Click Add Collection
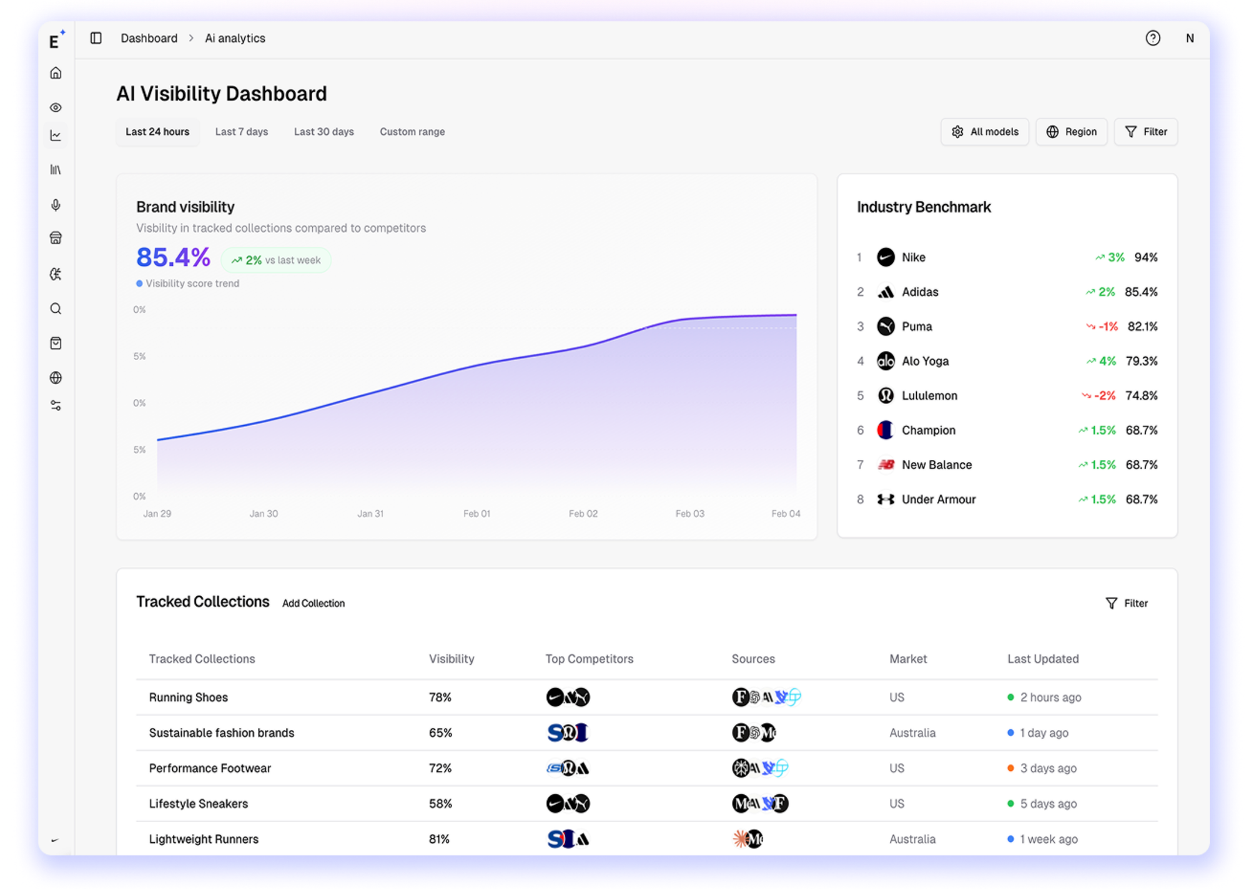 pos(313,603)
